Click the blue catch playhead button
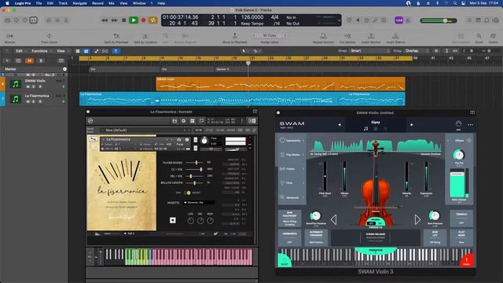This screenshot has height=283, width=503. point(116,51)
